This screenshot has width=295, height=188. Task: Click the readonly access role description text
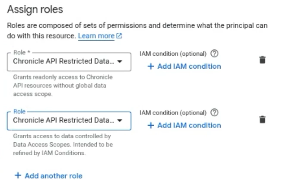(x=63, y=86)
